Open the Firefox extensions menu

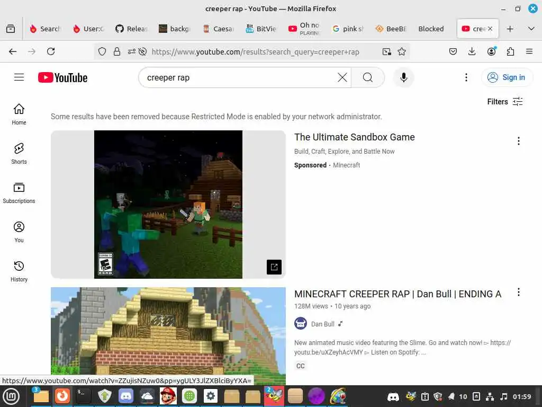click(510, 51)
